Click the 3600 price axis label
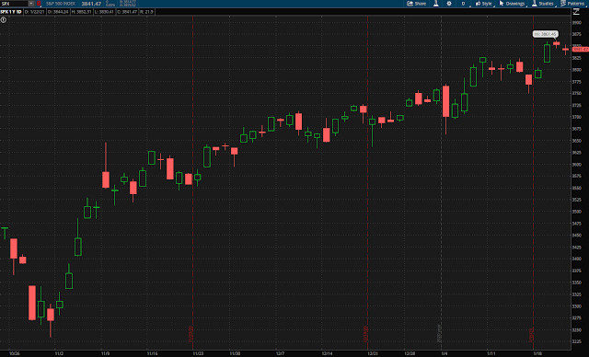Screen dimensions: 589x357 pyautogui.click(x=577, y=165)
